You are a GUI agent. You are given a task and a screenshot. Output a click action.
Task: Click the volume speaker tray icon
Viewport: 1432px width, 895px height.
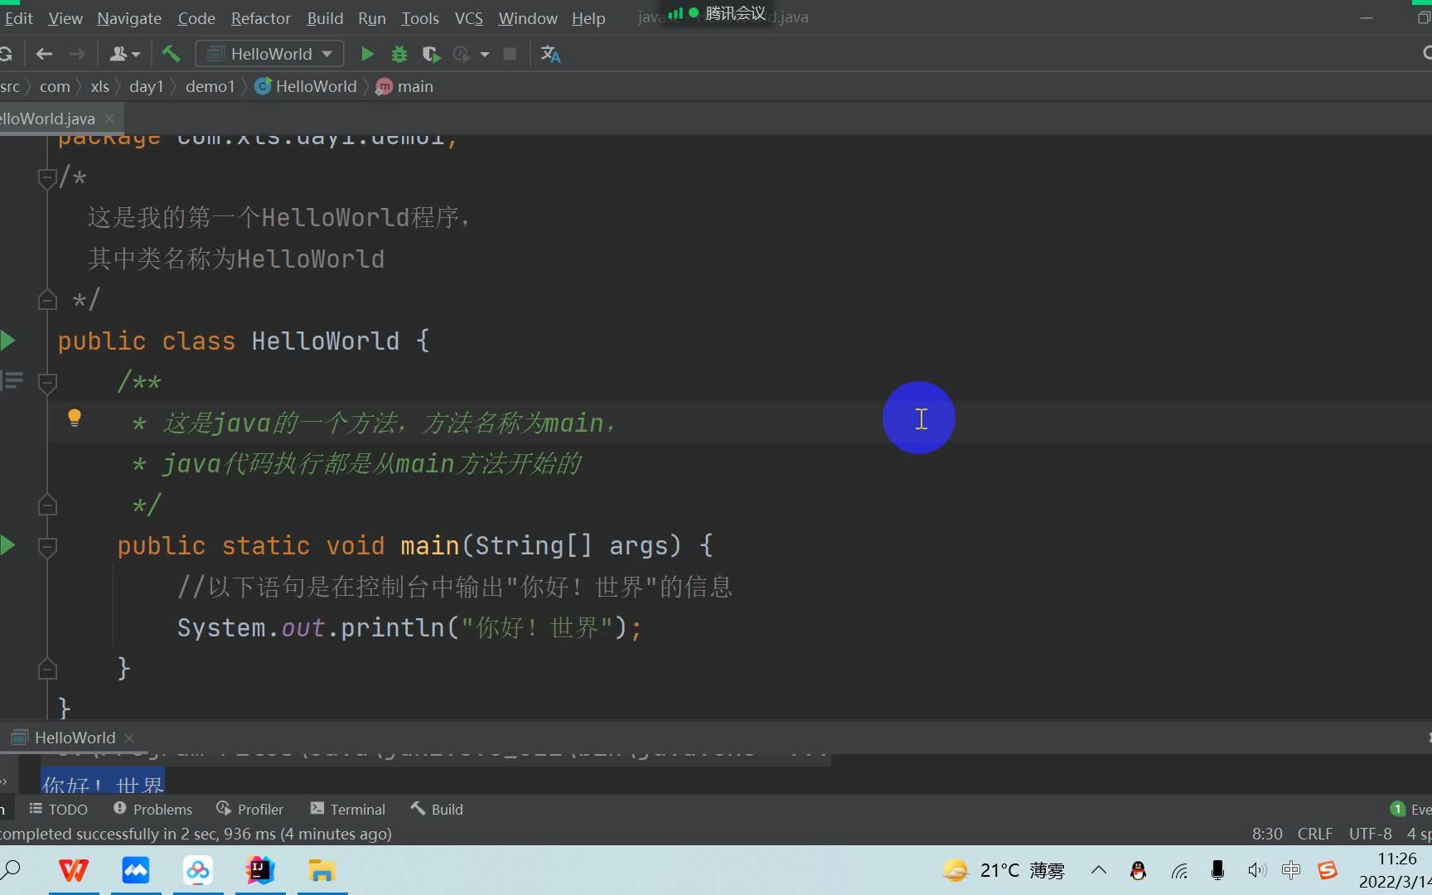pyautogui.click(x=1256, y=870)
